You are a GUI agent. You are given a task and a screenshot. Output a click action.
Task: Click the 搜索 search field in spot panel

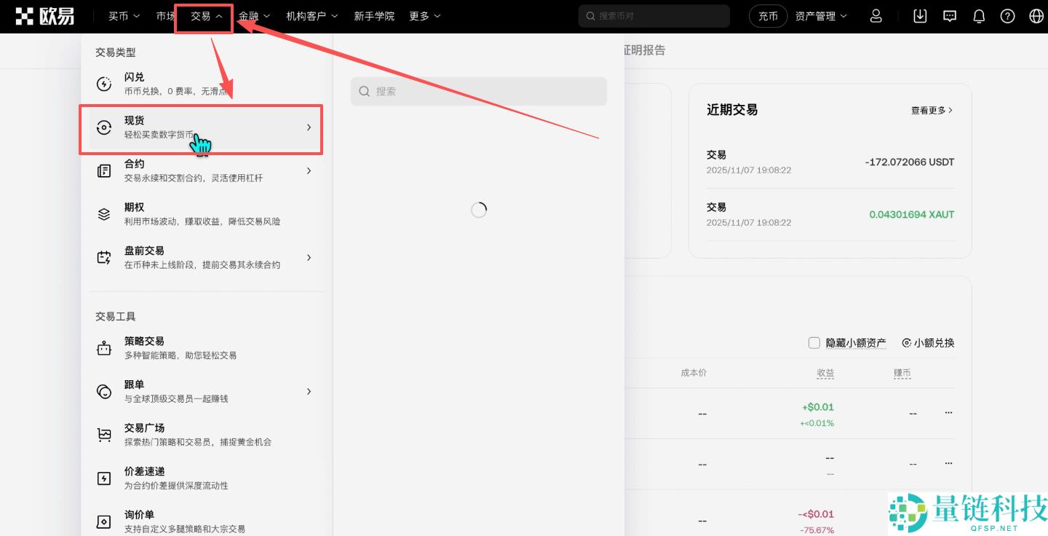point(478,91)
